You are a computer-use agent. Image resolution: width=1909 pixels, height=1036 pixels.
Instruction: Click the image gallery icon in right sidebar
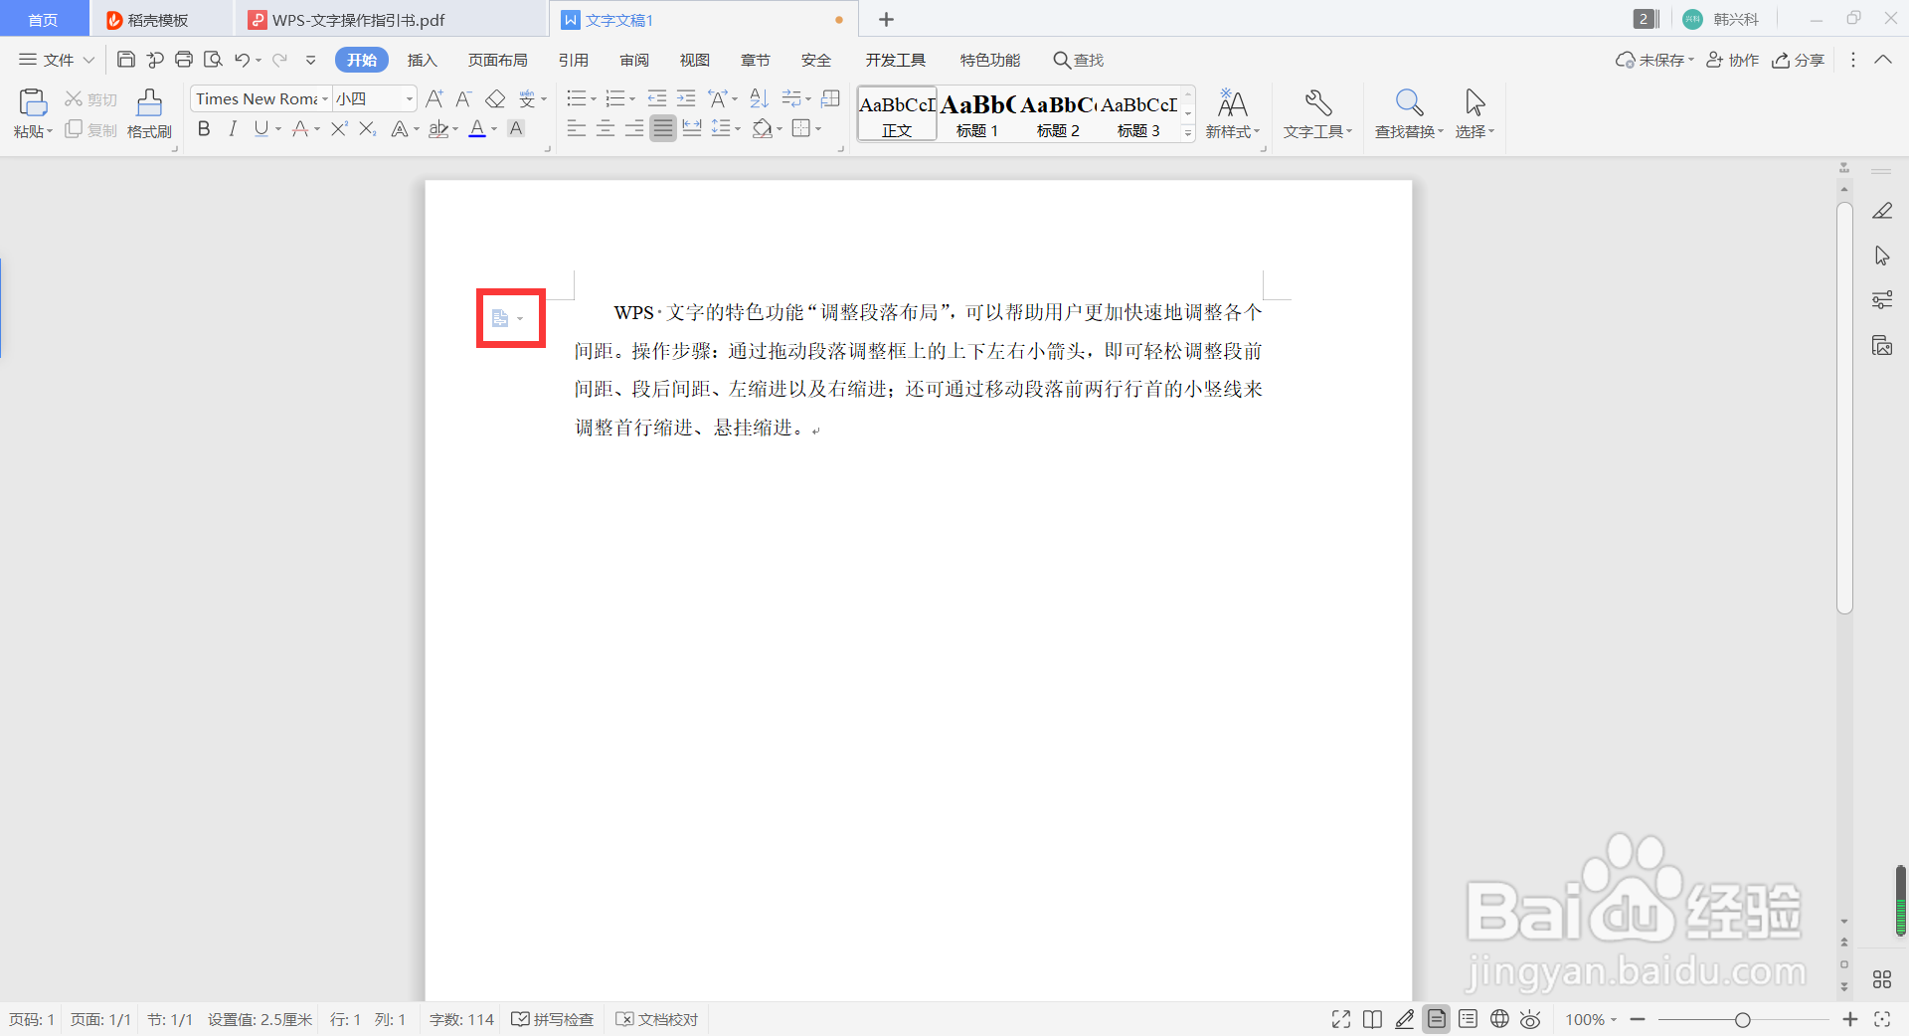[1882, 345]
